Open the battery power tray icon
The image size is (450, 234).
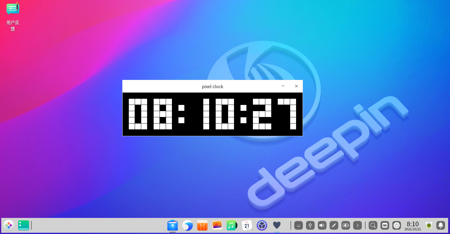346,225
